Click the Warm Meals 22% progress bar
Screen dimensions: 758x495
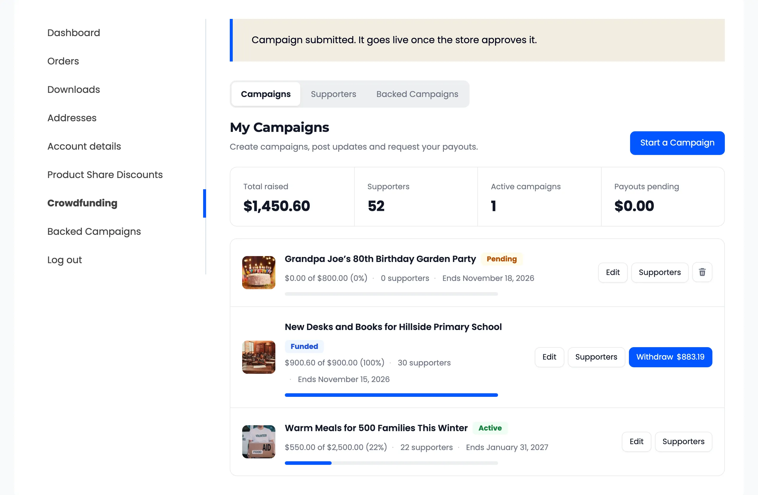click(391, 463)
